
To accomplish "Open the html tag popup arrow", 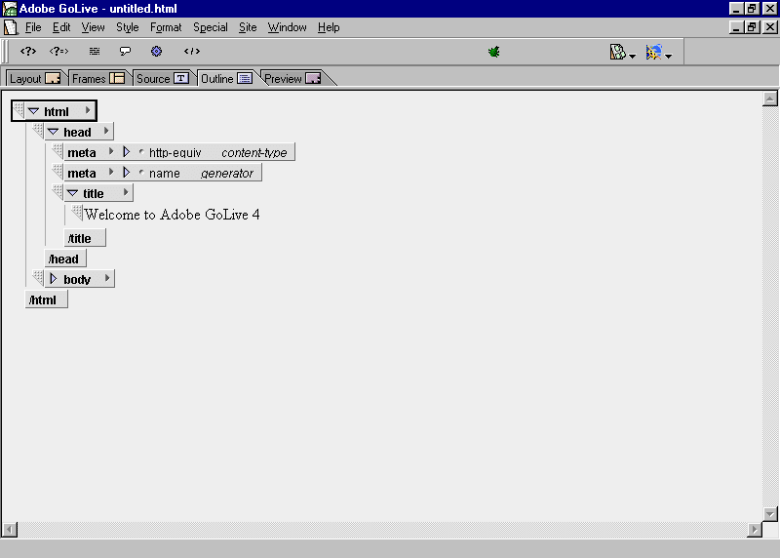I will point(88,110).
